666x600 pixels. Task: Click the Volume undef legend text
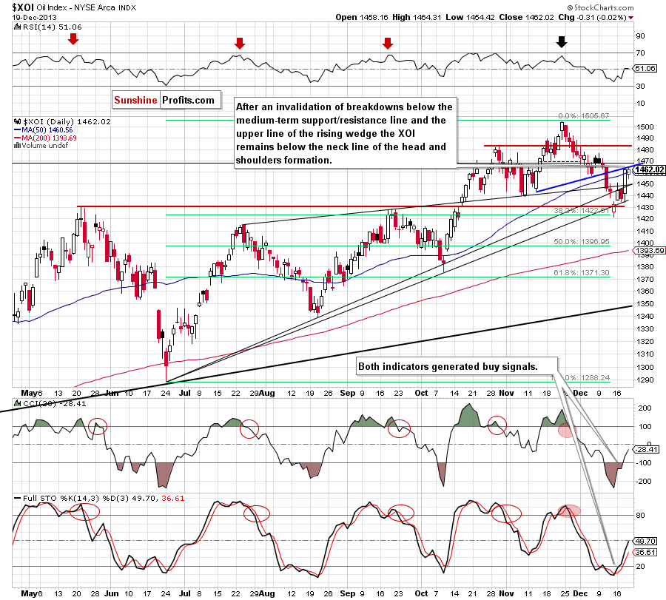click(45, 145)
